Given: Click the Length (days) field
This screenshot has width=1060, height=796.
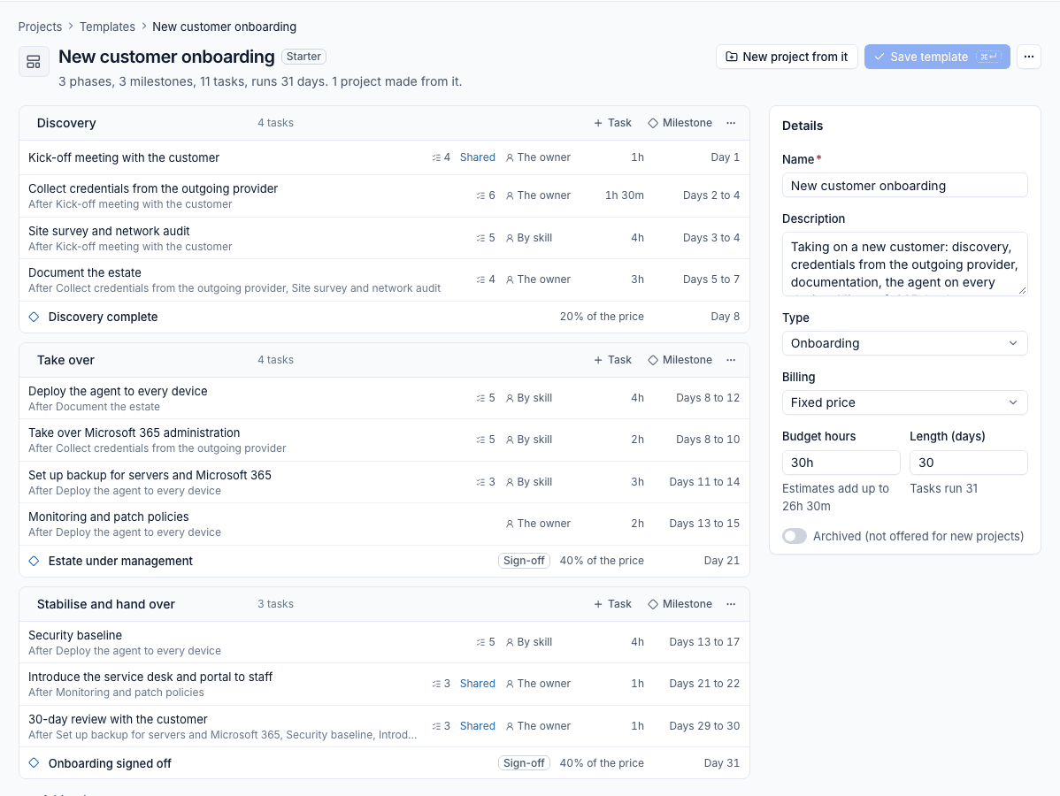Looking at the screenshot, I should click(968, 463).
